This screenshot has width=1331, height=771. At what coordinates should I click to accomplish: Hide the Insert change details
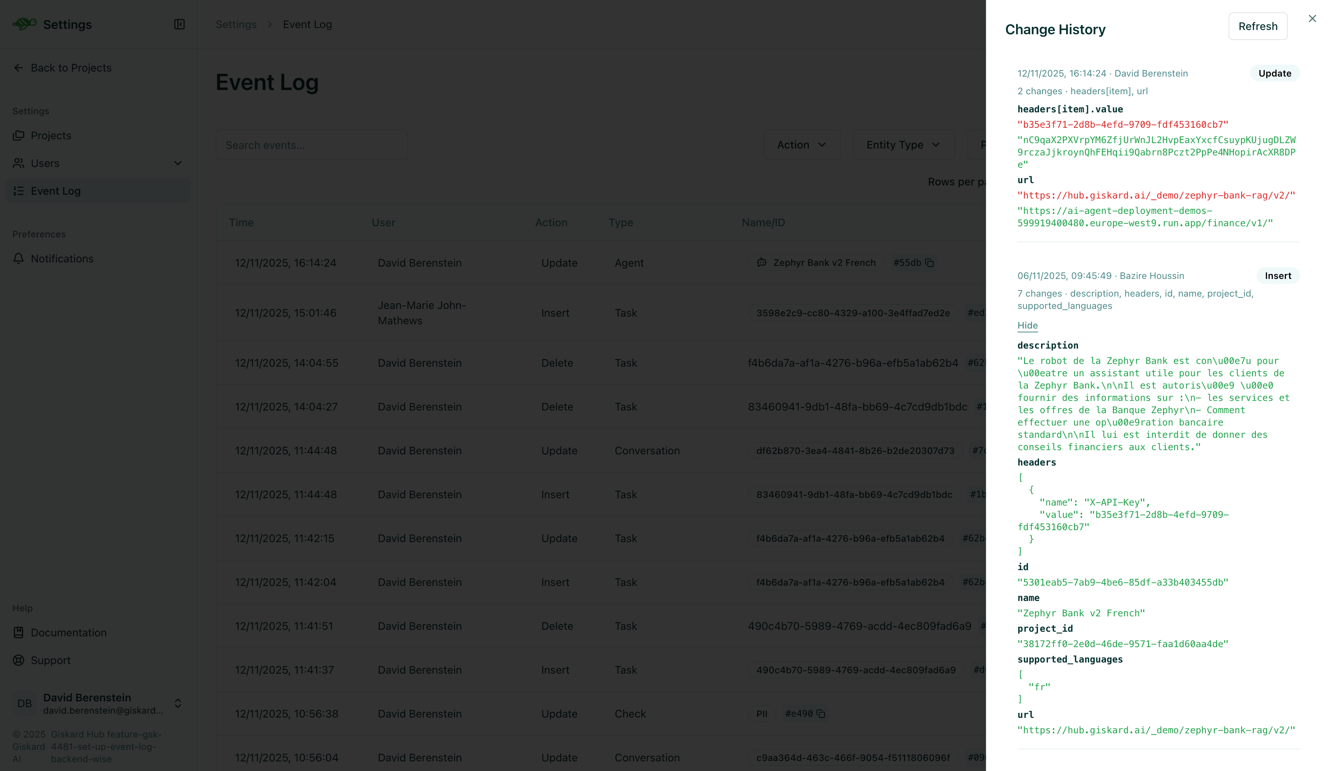click(x=1027, y=325)
